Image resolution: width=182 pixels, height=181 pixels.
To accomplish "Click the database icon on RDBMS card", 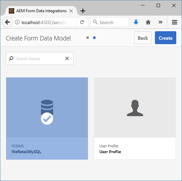I will tap(47, 107).
